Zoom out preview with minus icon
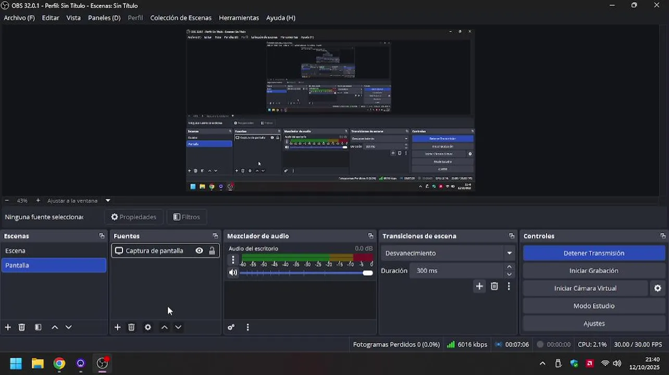The height and width of the screenshot is (375, 669). click(x=7, y=201)
